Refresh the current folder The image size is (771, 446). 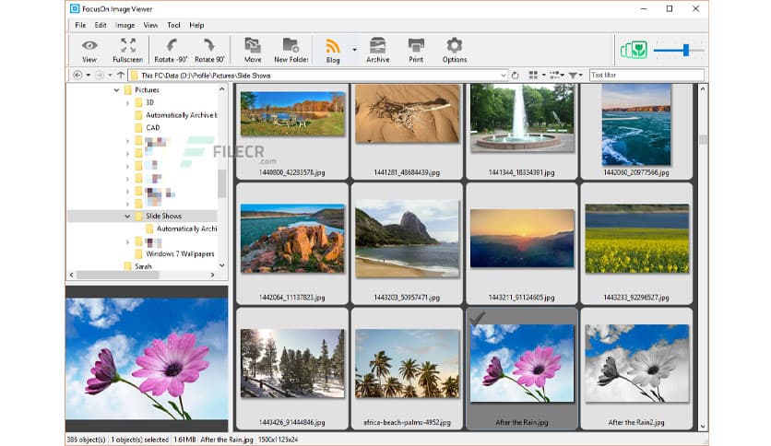click(x=515, y=76)
